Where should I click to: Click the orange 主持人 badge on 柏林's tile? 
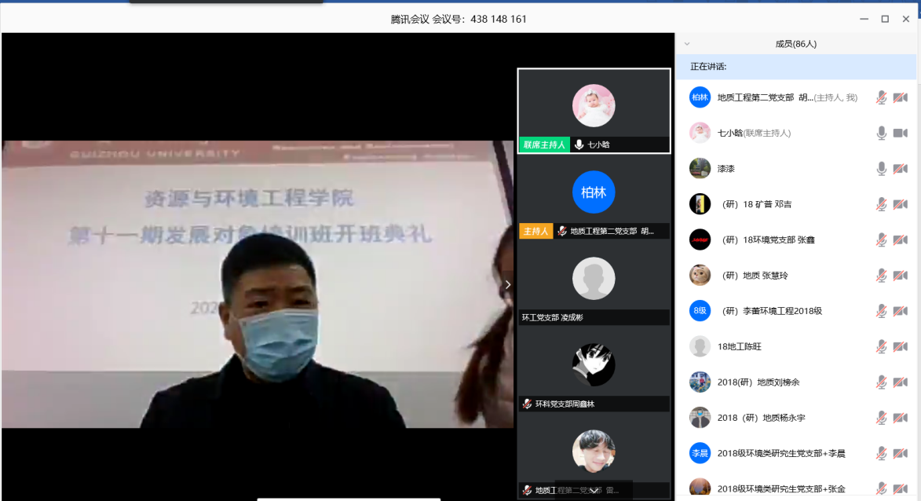[535, 232]
